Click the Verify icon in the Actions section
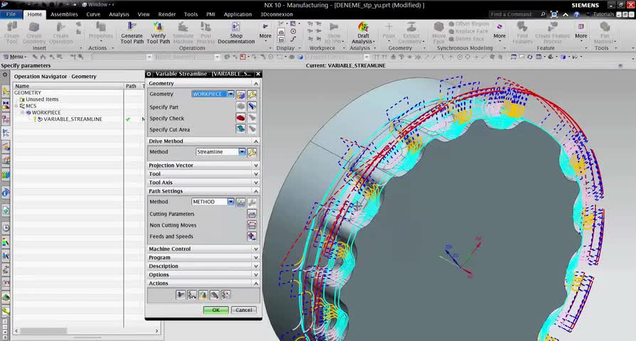The height and width of the screenshot is (341, 636). pos(203,295)
